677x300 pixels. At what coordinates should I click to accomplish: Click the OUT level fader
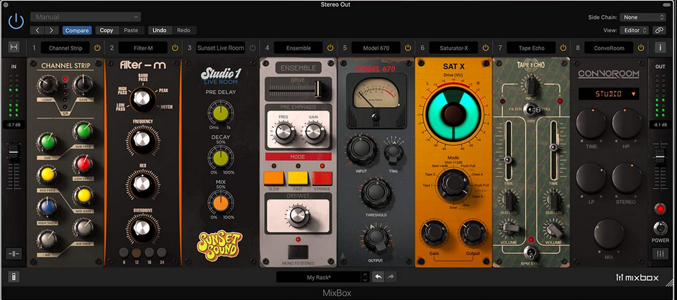pos(660,158)
